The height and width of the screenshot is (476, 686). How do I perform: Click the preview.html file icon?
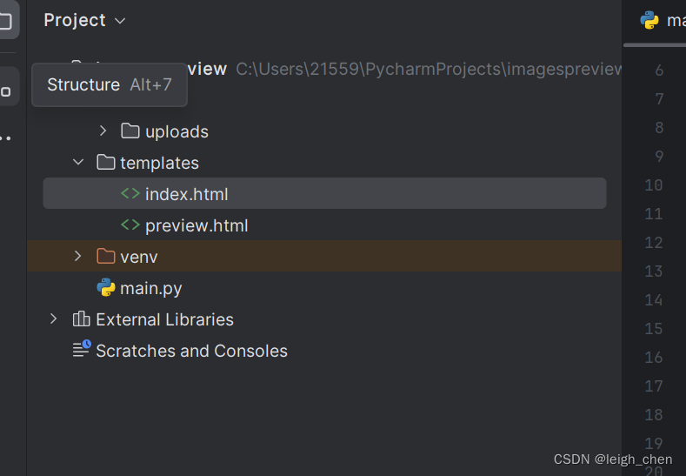[130, 225]
